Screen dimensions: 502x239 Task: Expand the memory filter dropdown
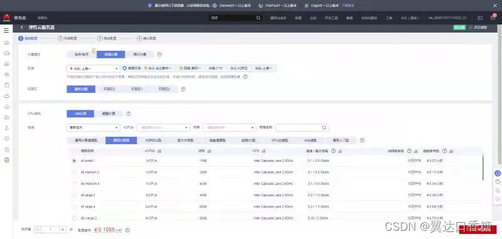[230, 128]
